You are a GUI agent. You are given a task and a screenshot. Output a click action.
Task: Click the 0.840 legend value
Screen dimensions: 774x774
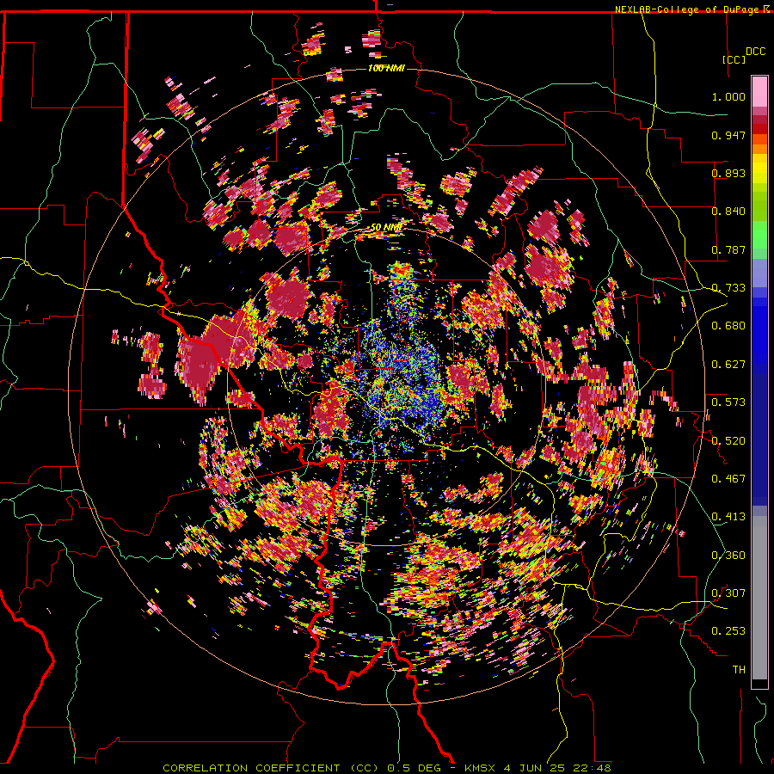pos(728,212)
